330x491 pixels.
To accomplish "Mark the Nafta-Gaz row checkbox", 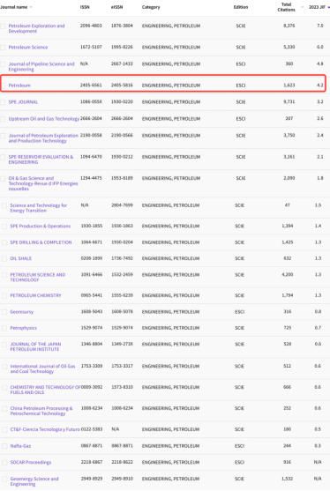I will pos(4,446).
